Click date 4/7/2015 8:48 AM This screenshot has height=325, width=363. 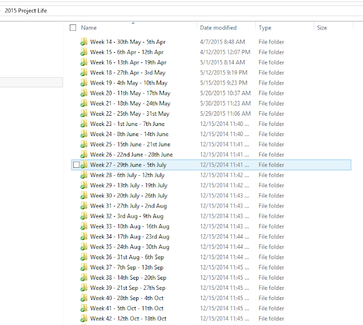pos(222,42)
